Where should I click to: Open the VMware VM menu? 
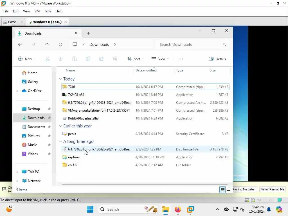[x=37, y=11]
